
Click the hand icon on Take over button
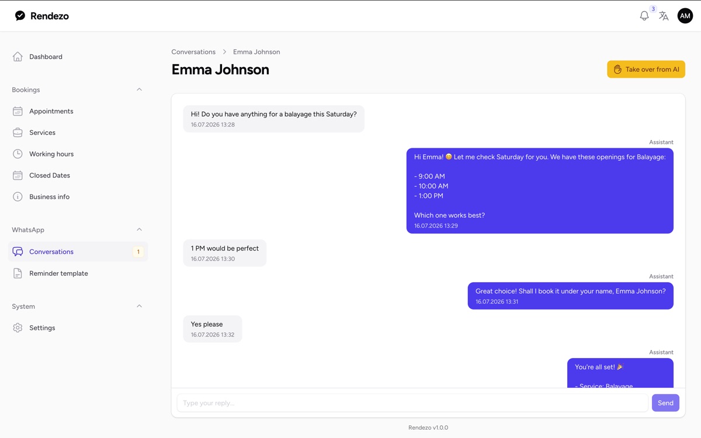pyautogui.click(x=617, y=69)
